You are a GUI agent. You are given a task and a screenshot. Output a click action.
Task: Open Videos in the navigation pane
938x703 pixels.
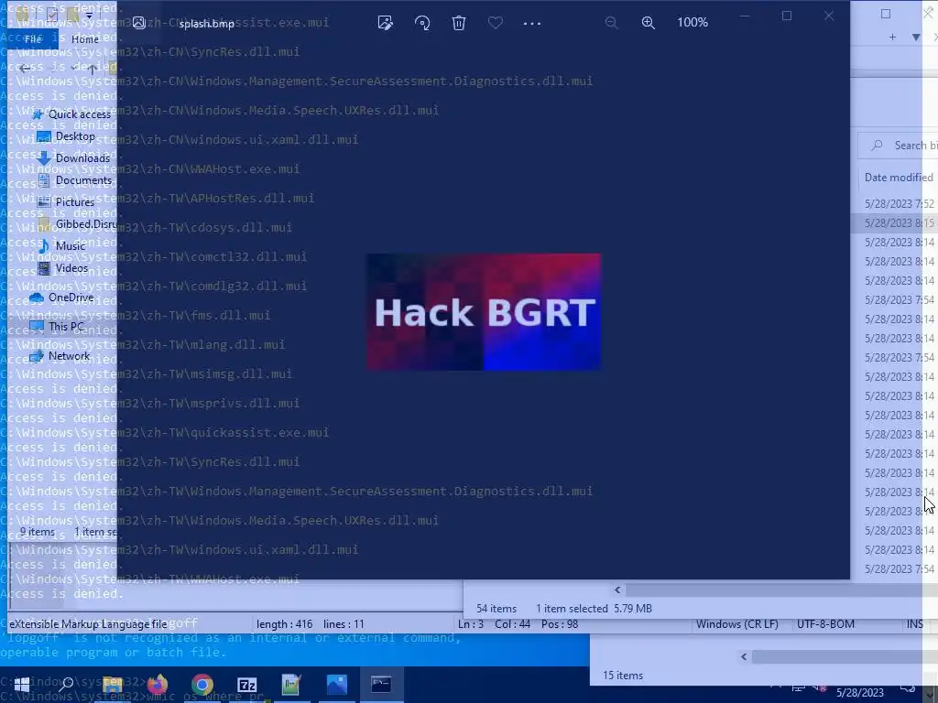63,268
